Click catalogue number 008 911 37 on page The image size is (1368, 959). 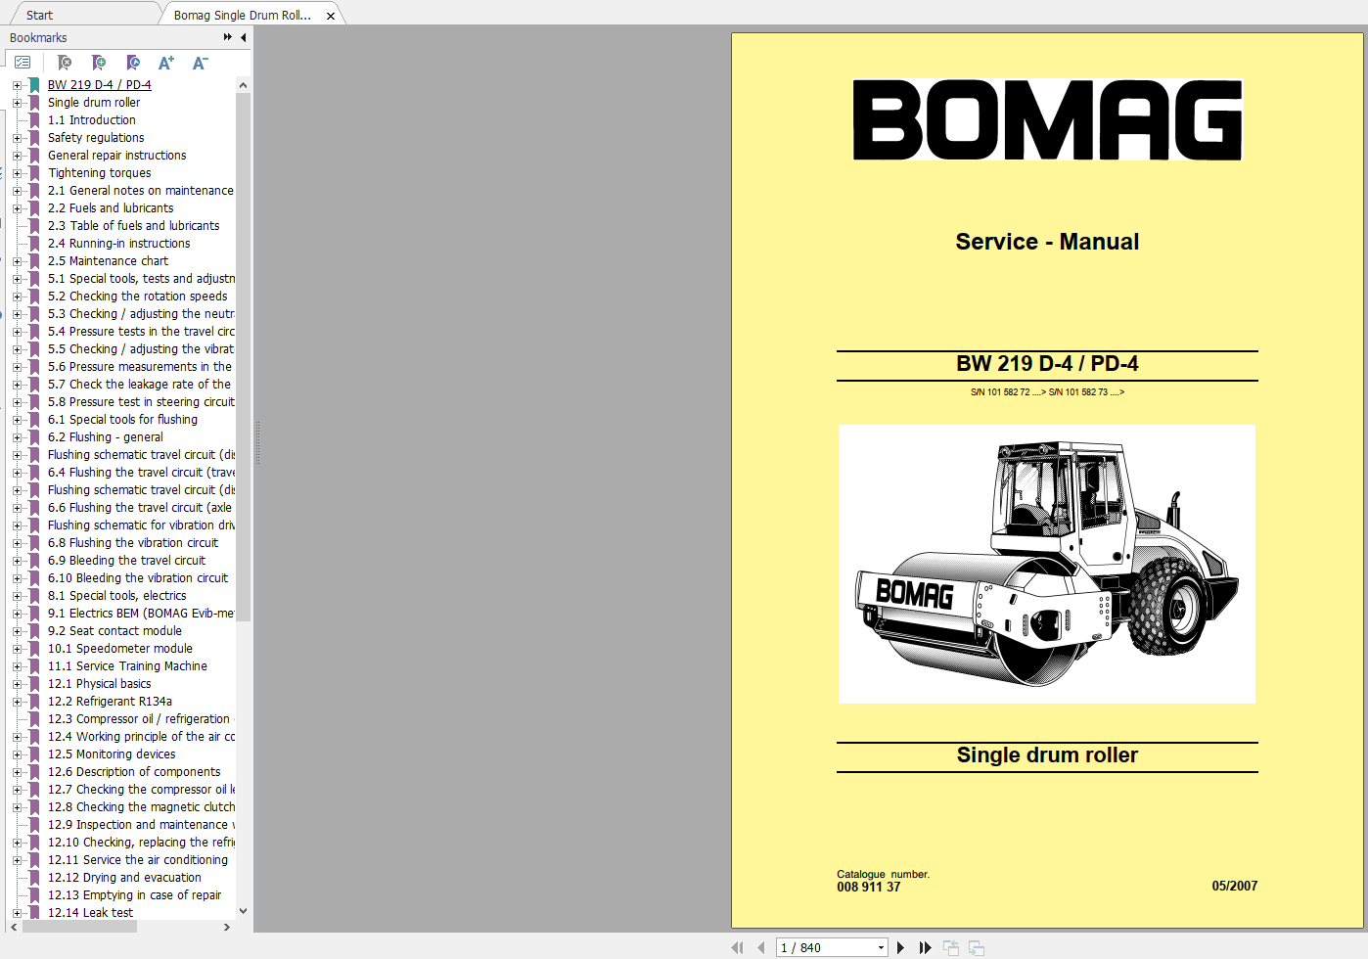tap(869, 887)
